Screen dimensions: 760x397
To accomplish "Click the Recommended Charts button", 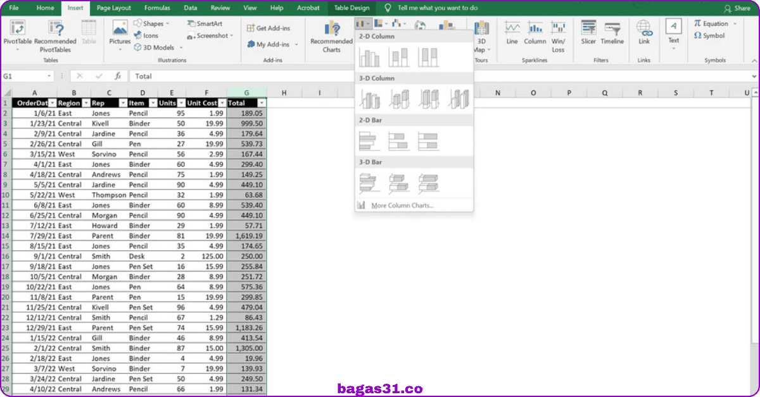I will coord(331,37).
